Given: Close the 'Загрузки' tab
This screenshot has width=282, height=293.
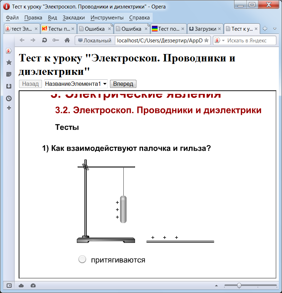Looking at the screenshot, I should pos(220,29).
